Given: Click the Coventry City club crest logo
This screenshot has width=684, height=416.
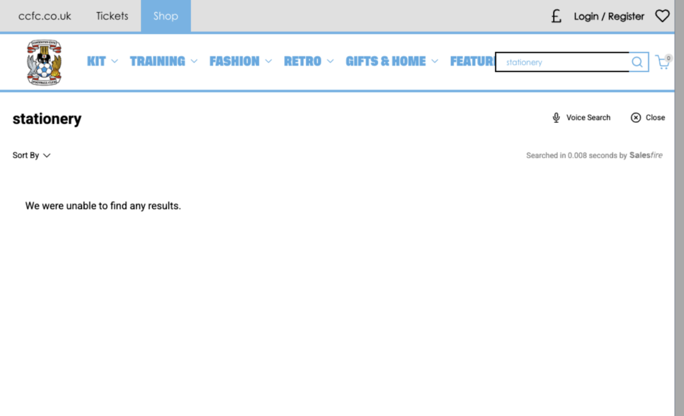Looking at the screenshot, I should [44, 62].
